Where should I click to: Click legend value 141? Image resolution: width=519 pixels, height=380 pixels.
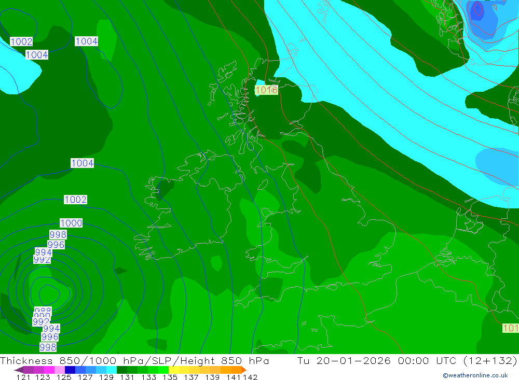tap(234, 377)
